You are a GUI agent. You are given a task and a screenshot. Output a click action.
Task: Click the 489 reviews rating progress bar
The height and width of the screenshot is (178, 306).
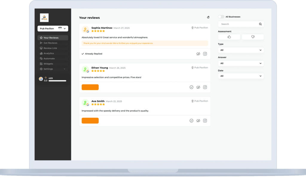pos(57,81)
